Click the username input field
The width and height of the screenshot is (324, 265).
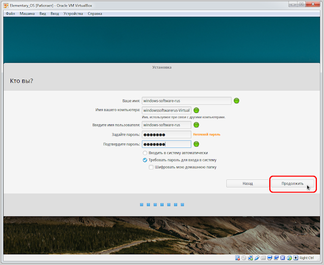tap(167, 125)
